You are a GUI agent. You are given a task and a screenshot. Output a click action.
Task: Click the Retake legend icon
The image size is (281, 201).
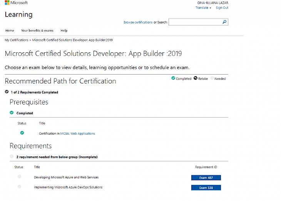click(x=196, y=78)
